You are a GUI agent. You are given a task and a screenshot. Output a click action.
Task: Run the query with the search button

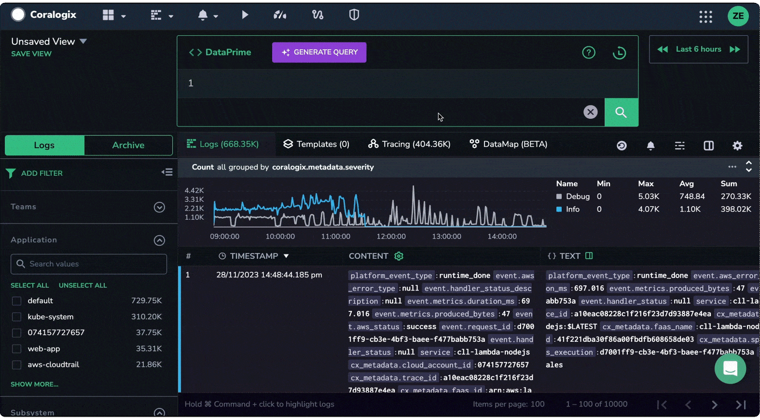point(621,112)
